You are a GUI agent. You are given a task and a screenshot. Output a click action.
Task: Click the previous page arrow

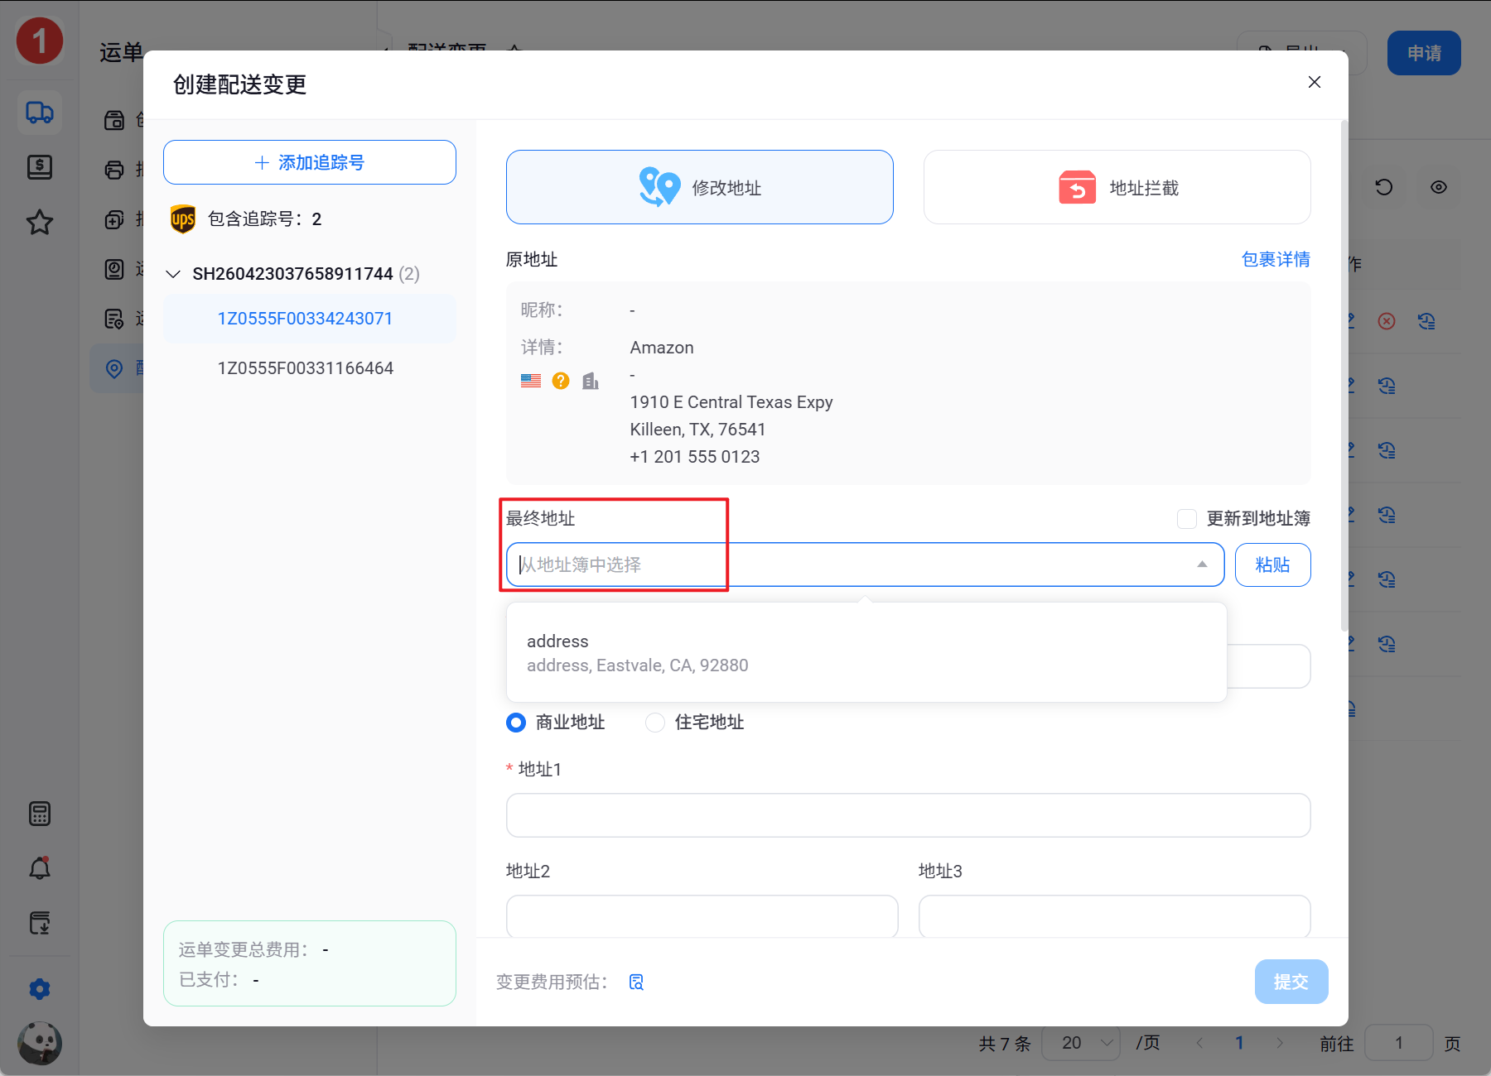(1199, 1043)
